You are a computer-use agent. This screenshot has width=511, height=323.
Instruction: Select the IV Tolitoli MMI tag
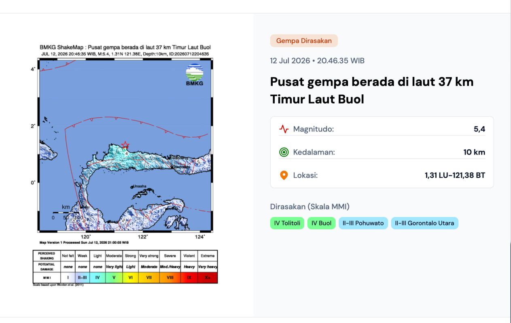[x=287, y=223]
